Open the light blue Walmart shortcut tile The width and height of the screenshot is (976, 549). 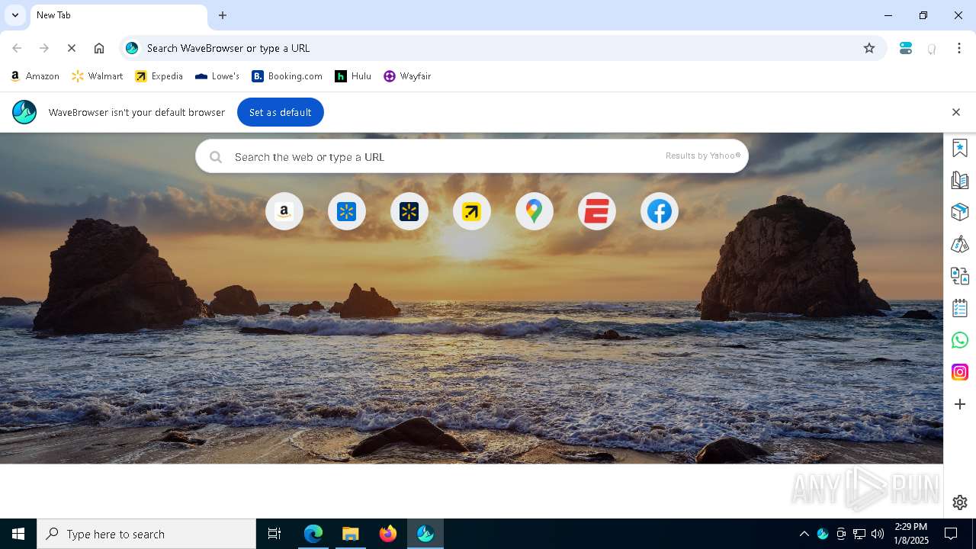pyautogui.click(x=347, y=211)
